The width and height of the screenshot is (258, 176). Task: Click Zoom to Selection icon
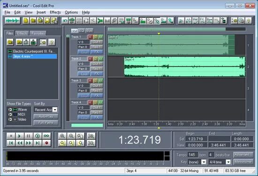[62, 143]
